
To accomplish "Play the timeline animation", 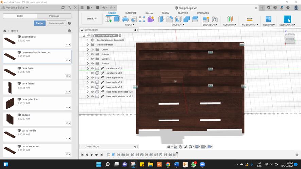I will (x=92, y=155).
